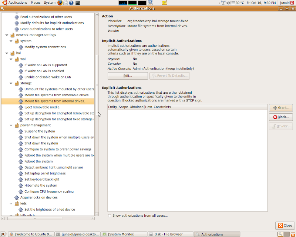Click the clock showing Fri Oct 16

click(x=261, y=3)
